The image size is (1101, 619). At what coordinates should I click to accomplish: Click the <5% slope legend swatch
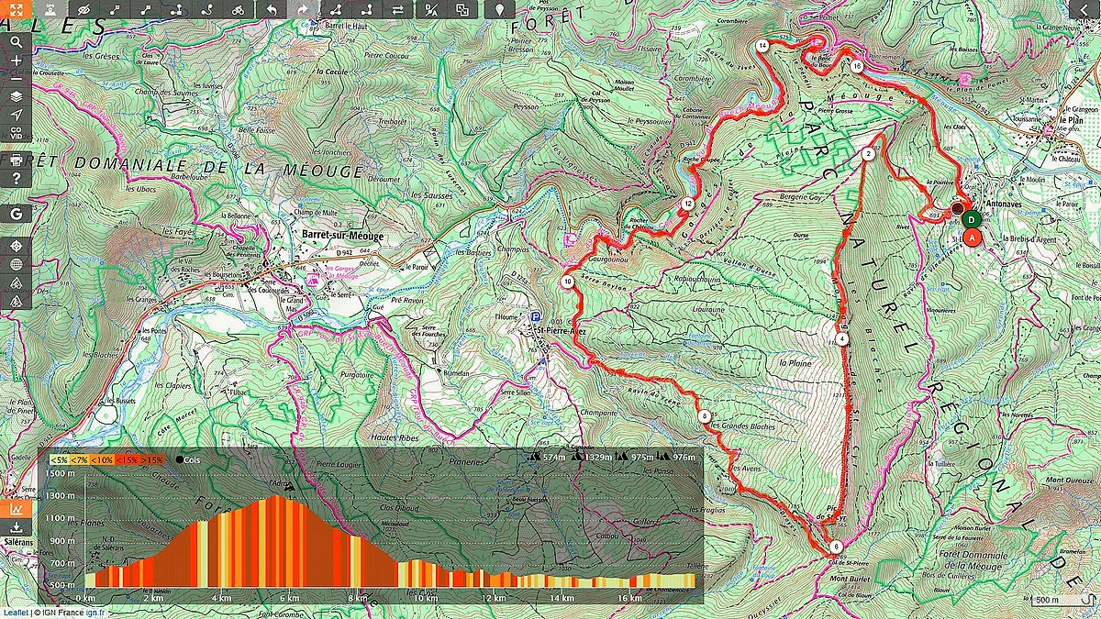tap(59, 459)
